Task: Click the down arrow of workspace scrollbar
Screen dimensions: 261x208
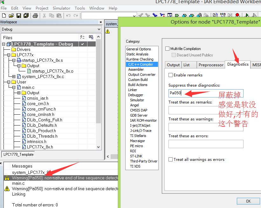Action: click(x=98, y=147)
